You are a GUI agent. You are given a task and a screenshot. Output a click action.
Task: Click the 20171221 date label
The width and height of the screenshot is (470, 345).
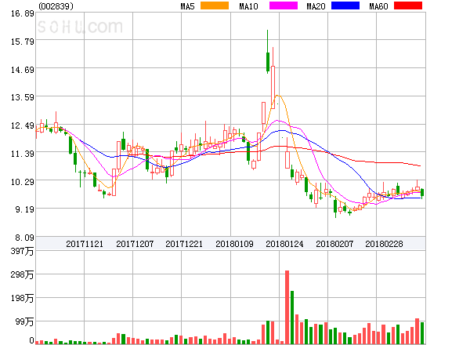click(184, 244)
